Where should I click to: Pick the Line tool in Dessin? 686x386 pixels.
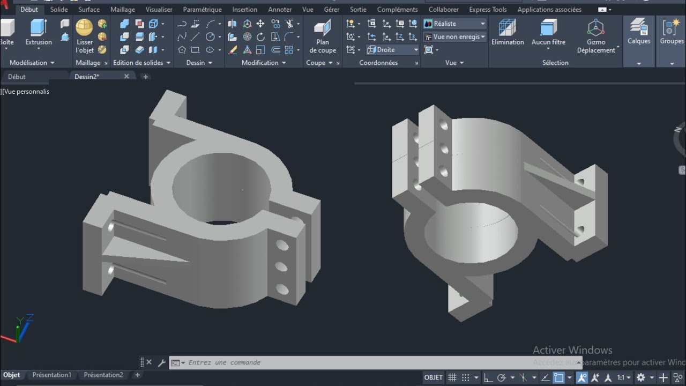point(195,37)
